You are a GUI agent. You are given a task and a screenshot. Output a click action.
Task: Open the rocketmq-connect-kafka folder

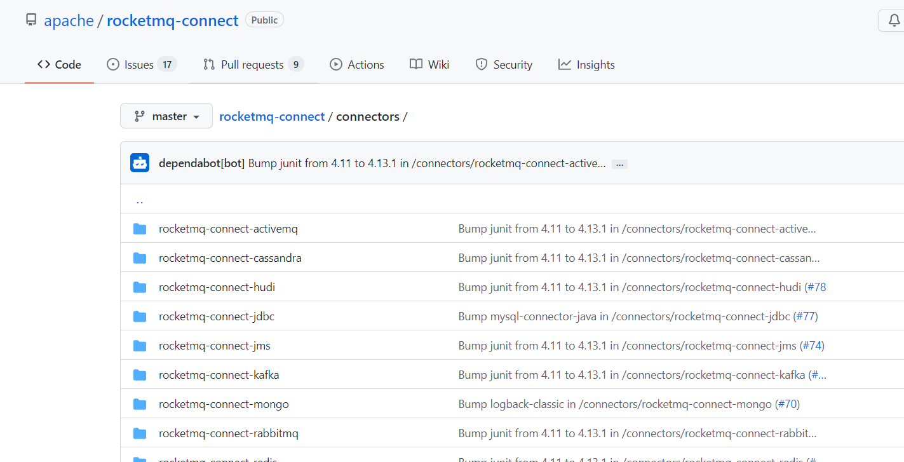tap(219, 375)
